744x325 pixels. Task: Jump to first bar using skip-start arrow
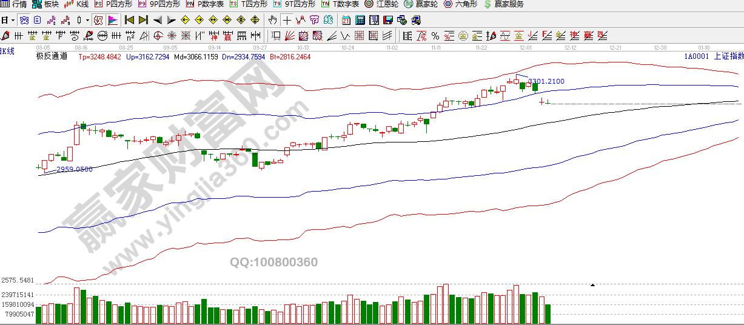129,20
